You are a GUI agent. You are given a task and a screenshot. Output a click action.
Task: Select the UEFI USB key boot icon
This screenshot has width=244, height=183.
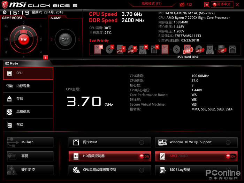pyautogui.click(x=143, y=49)
